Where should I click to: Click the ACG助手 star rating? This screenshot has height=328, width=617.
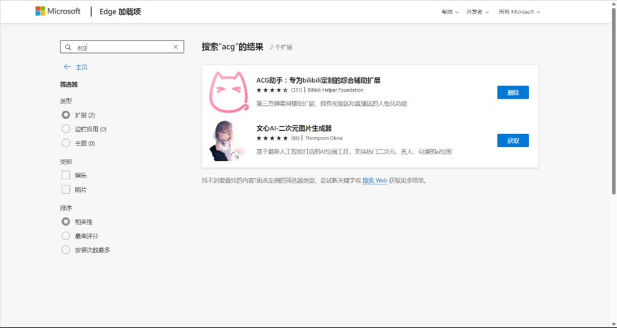[x=272, y=90]
